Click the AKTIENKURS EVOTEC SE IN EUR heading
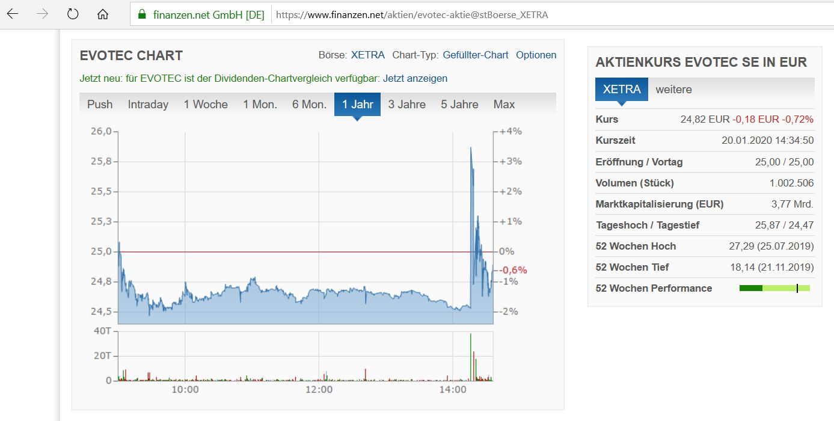The image size is (834, 421). click(701, 63)
